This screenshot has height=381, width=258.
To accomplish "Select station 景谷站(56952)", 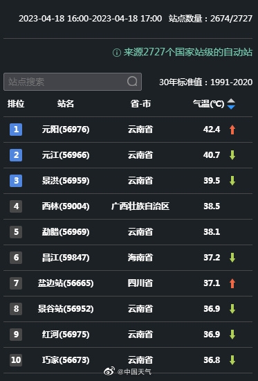I will click(66, 309).
